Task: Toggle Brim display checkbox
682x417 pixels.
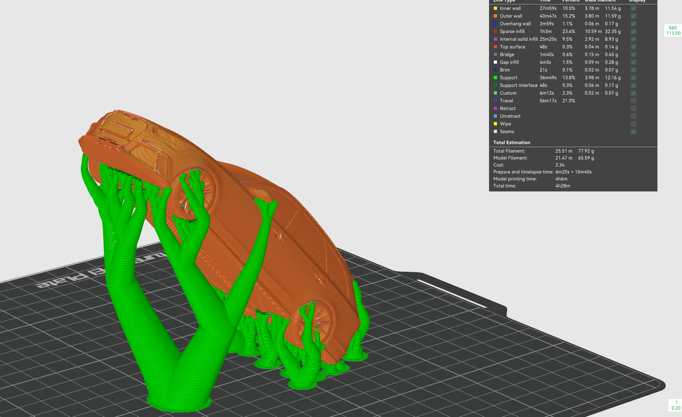Action: [x=633, y=70]
